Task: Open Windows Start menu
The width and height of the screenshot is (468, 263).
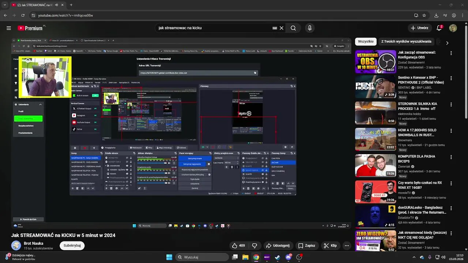Action: pos(169,257)
